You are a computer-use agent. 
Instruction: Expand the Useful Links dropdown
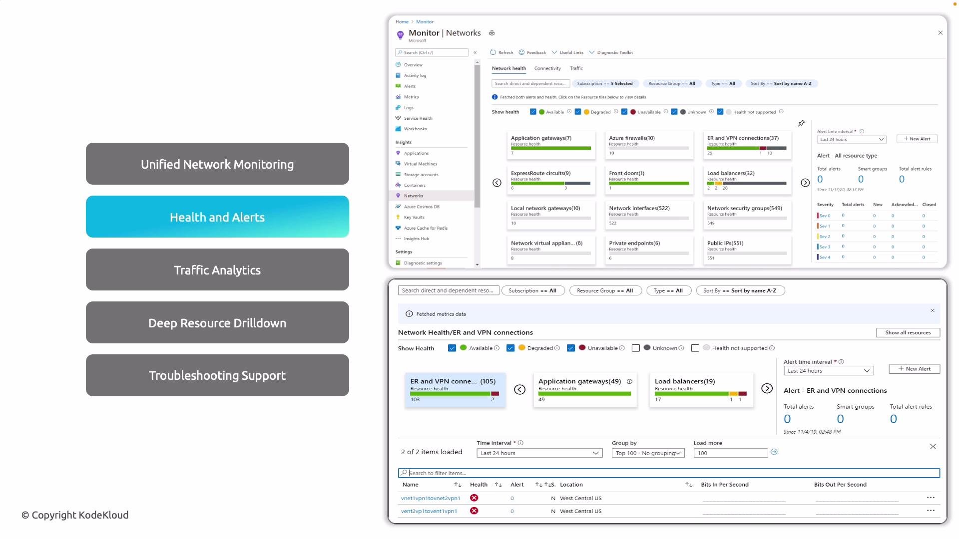[x=567, y=52]
